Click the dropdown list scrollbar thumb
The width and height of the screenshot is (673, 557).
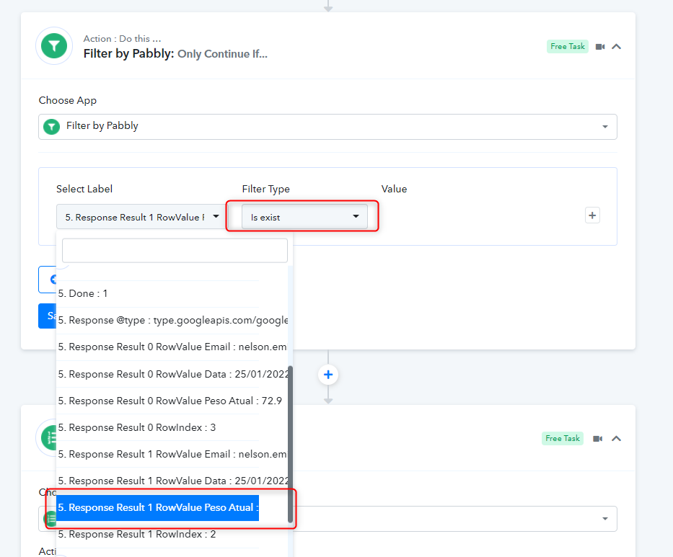(290, 444)
